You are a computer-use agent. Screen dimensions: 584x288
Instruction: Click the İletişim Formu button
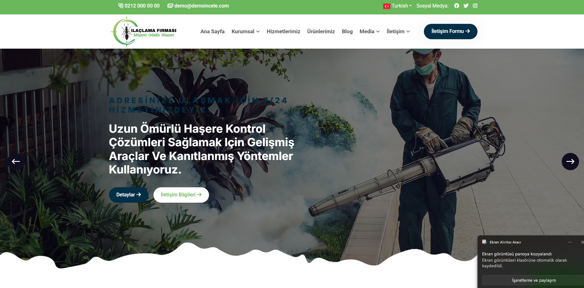tap(451, 31)
